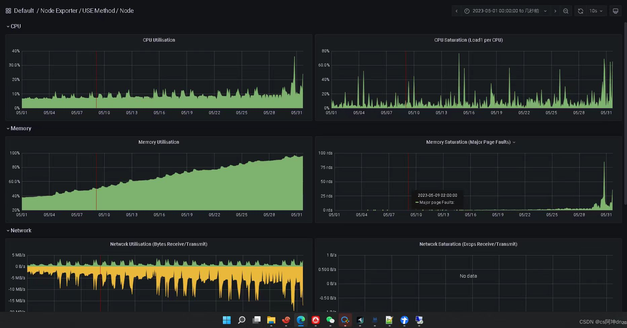Viewport: 627px width, 328px height.
Task: Open the Memory Saturation (Major Page Faults) title
Action: 468,142
